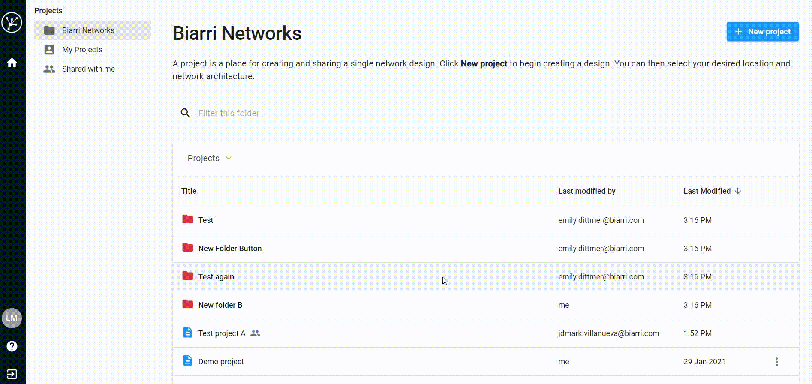Click the Test folder icon
Viewport: 812px width, 384px height.
click(x=188, y=219)
